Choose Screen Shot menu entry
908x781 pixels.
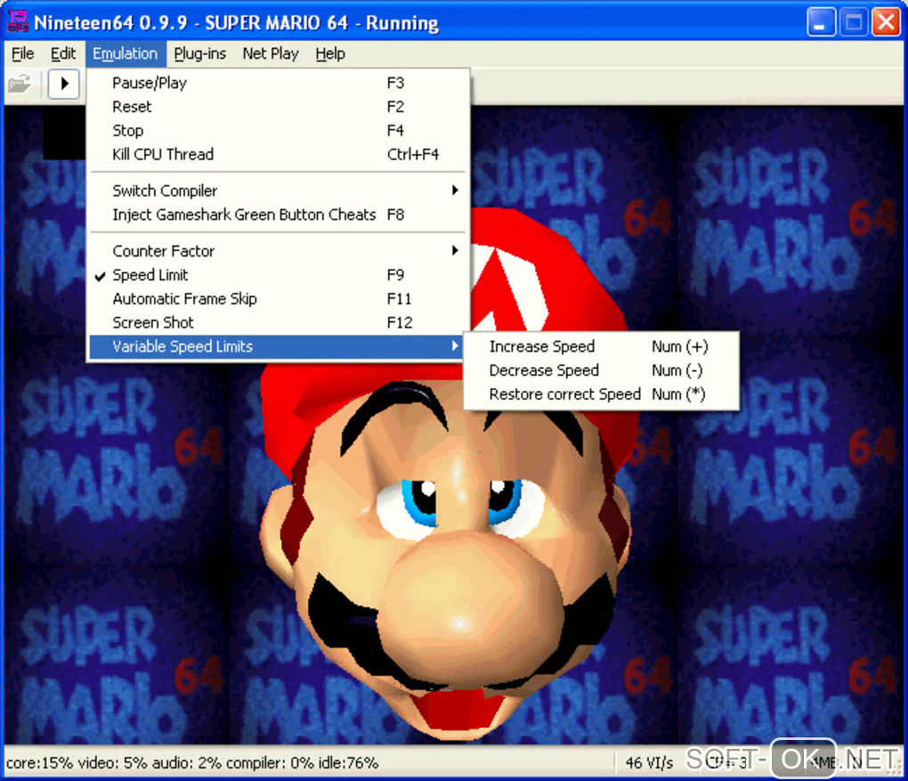278,322
